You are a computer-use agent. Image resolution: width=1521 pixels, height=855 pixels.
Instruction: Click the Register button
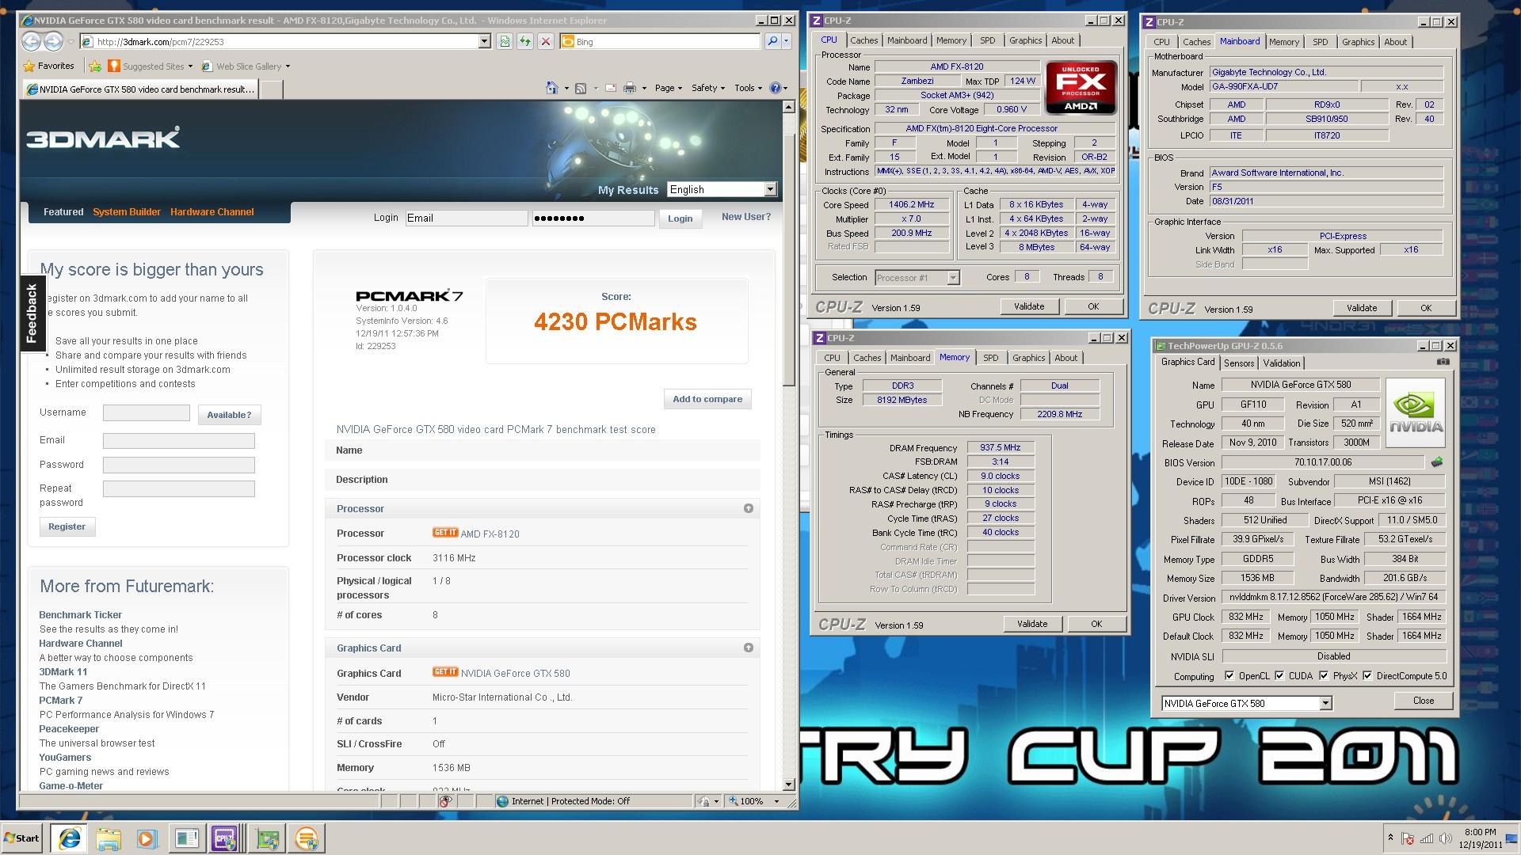(x=67, y=526)
